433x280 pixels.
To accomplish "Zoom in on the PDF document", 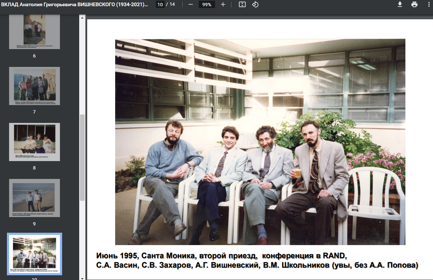I will pyautogui.click(x=223, y=4).
